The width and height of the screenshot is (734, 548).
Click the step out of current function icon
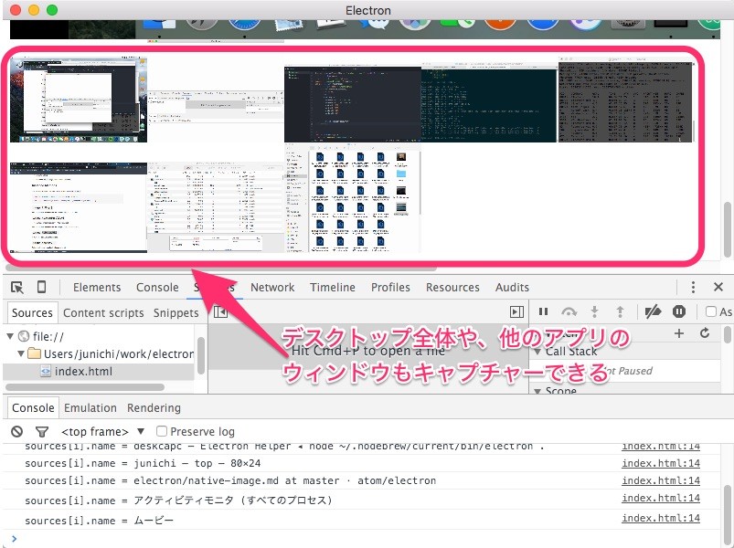click(621, 311)
